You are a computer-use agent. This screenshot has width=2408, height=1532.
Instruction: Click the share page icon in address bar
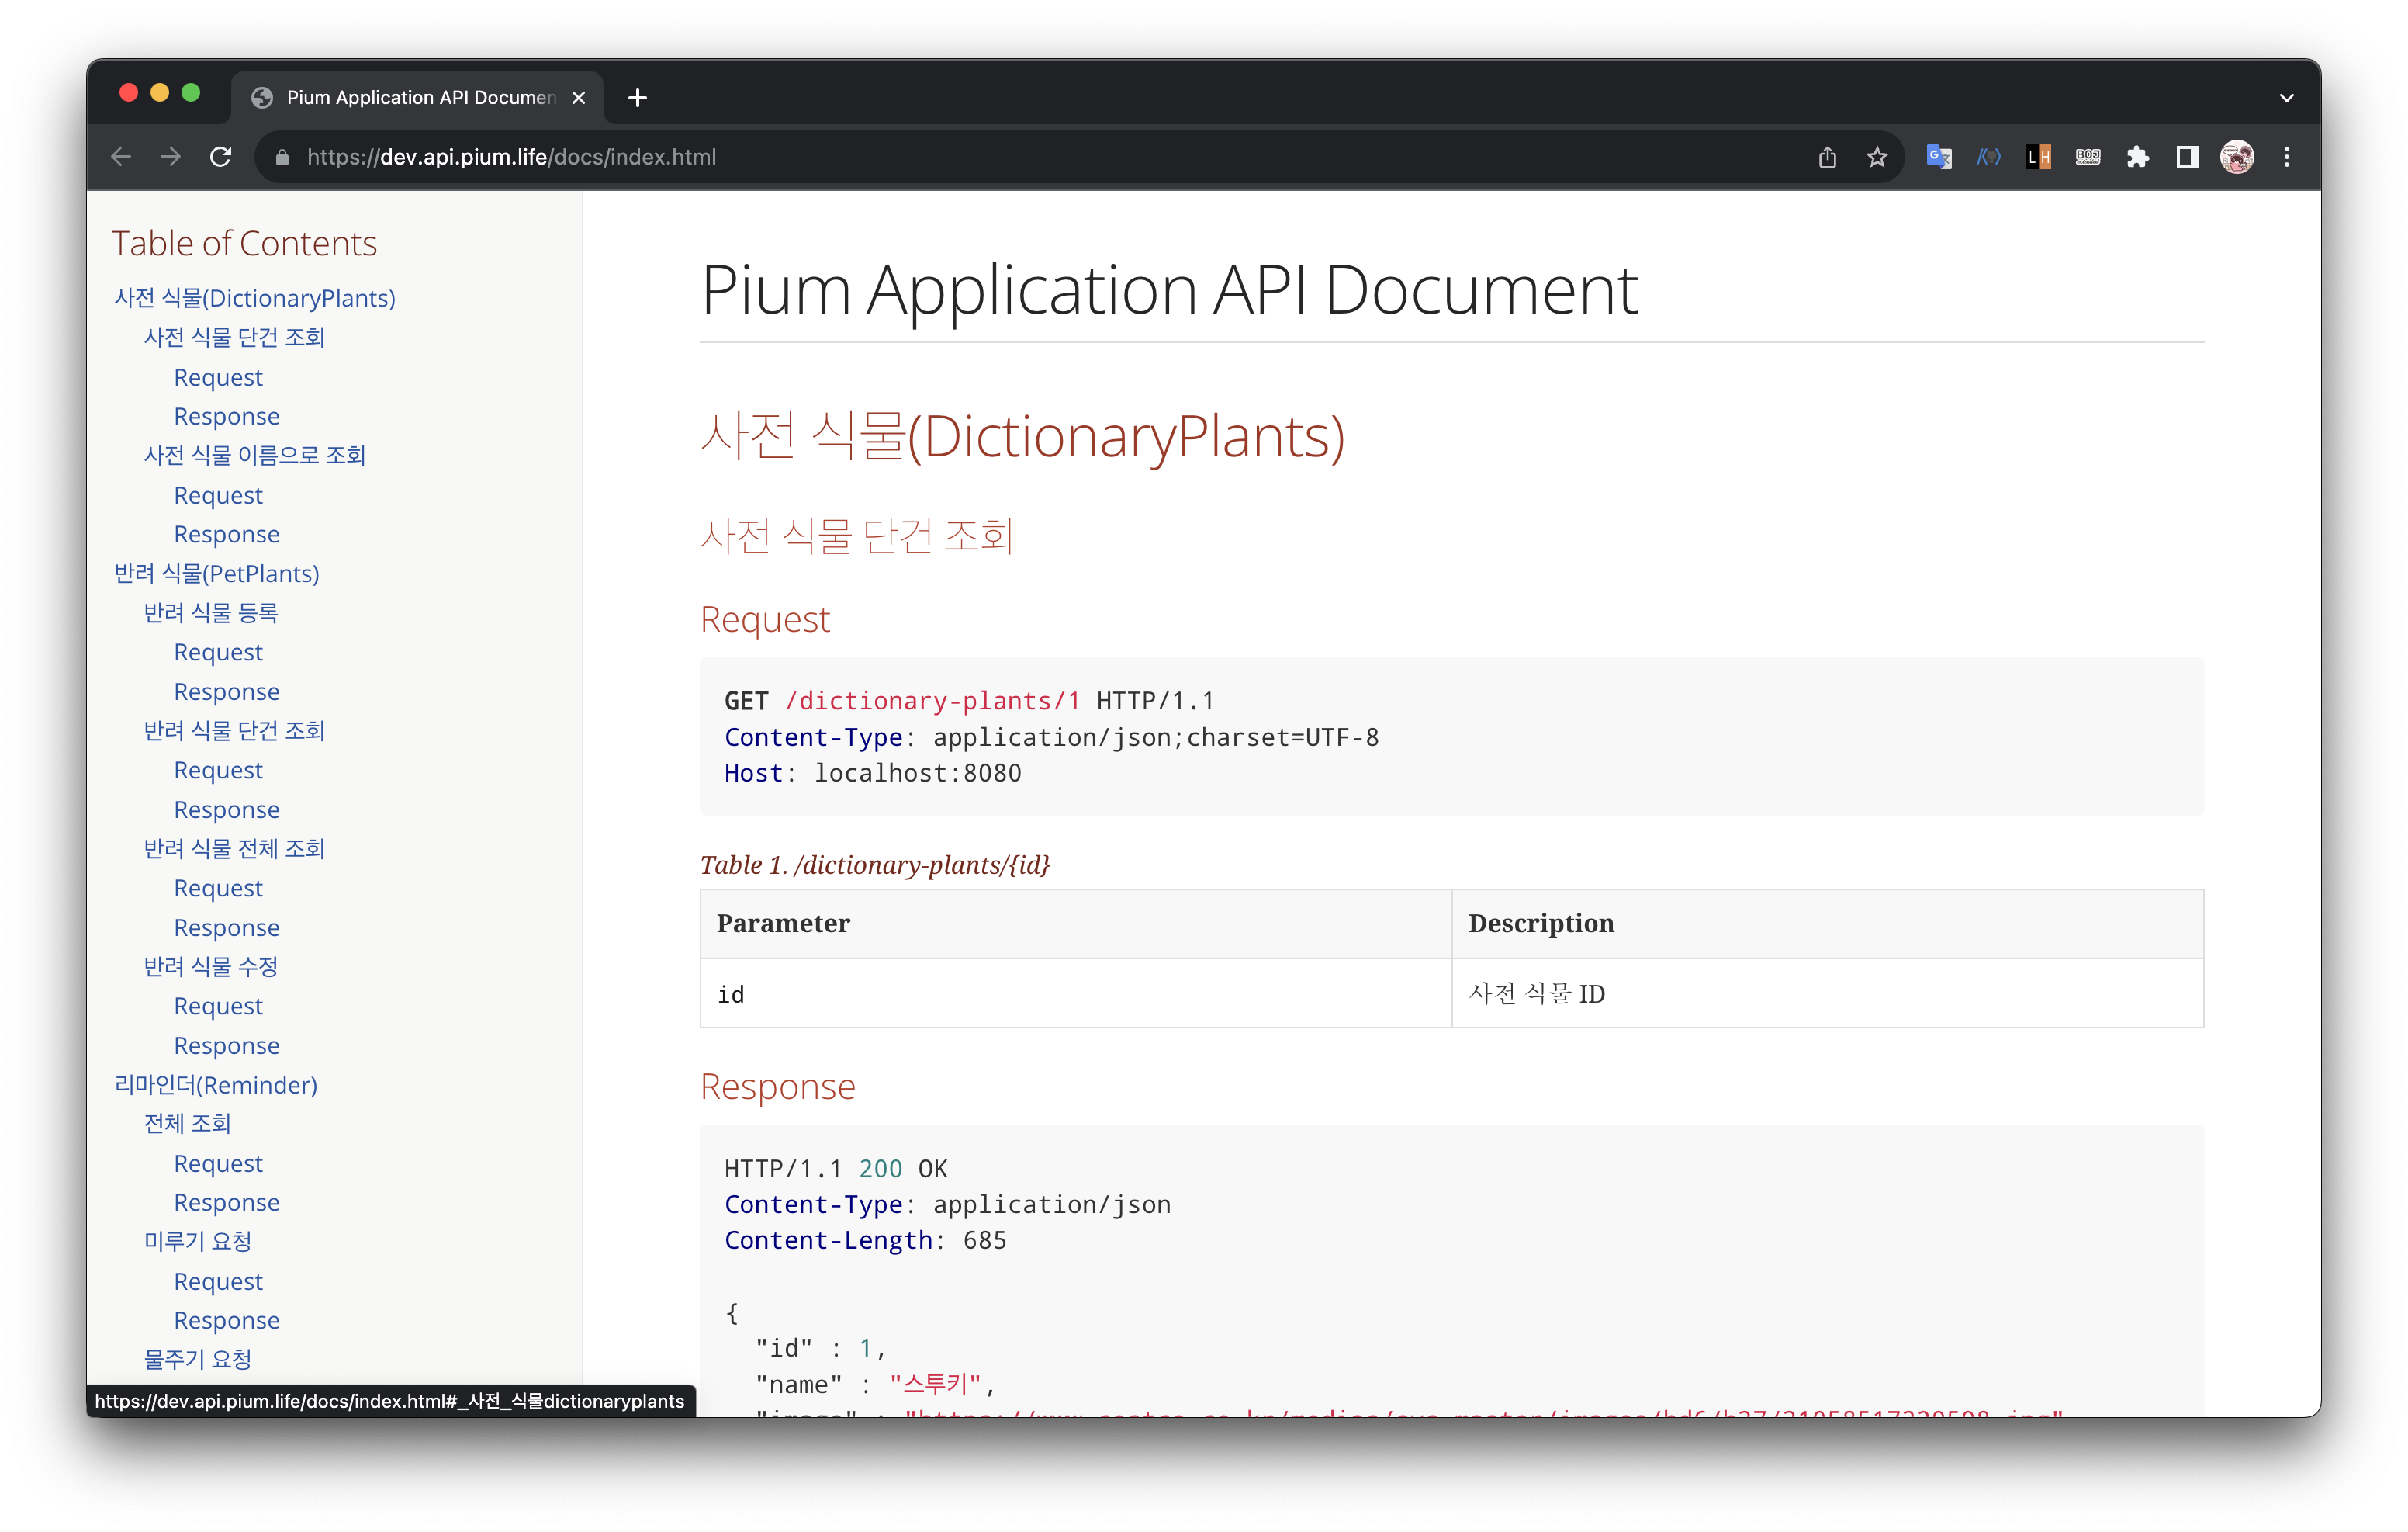pos(1827,157)
